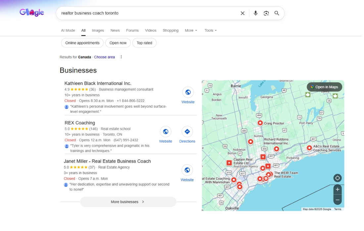Image resolution: width=364 pixels, height=231 pixels.
Task: Clear the search query using the X icon
Action: click(242, 13)
